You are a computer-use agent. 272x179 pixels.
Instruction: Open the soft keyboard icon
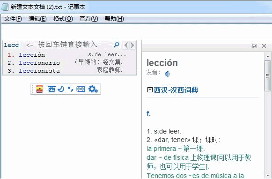pyautogui.click(x=81, y=89)
